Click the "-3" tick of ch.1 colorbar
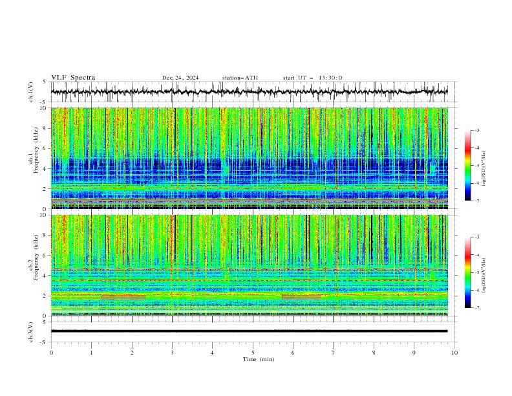 [477, 130]
